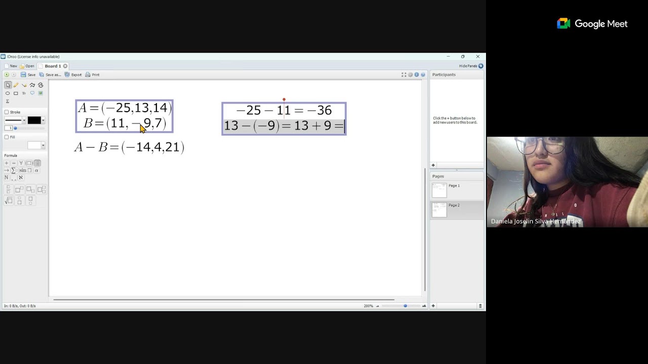Close the Board 1 tab
The image size is (648, 364).
pos(65,66)
